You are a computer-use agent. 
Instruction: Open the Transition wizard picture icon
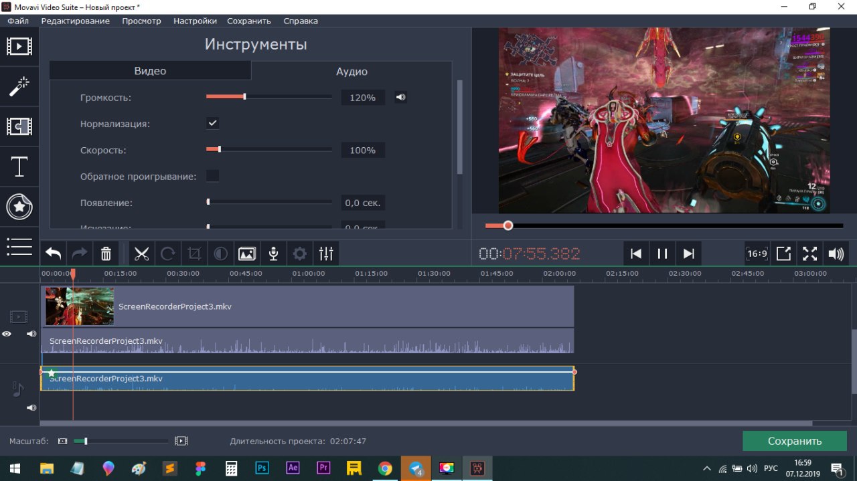coord(247,254)
